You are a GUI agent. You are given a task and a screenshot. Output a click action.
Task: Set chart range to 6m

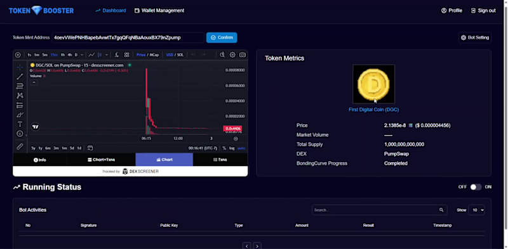pyautogui.click(x=48, y=148)
